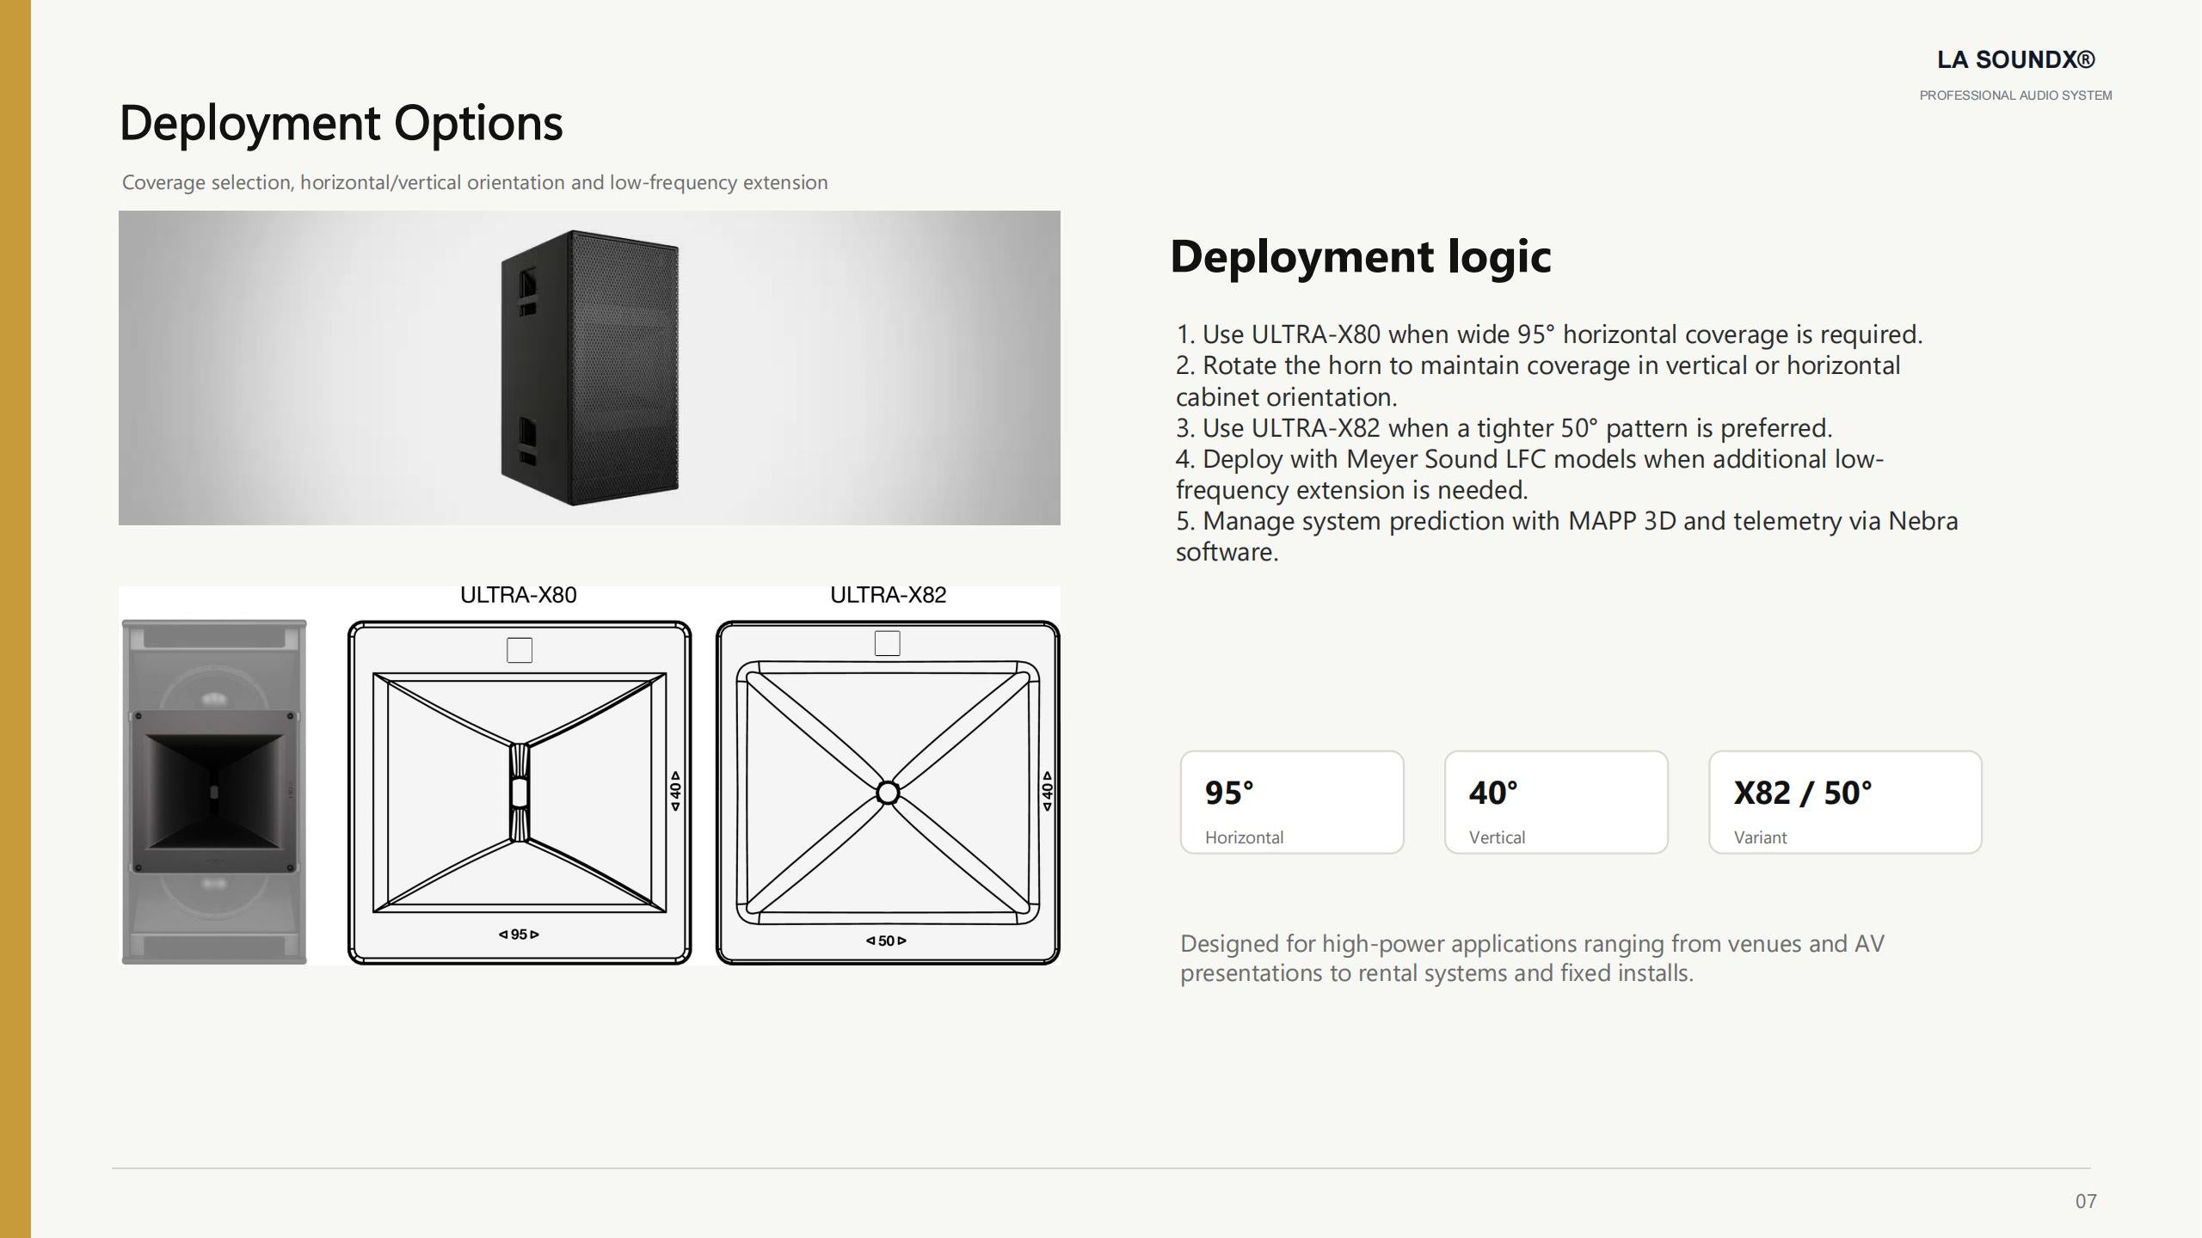Click the "50" width marker in the X82 diagram
Screen dimensions: 2202x1238
886,941
